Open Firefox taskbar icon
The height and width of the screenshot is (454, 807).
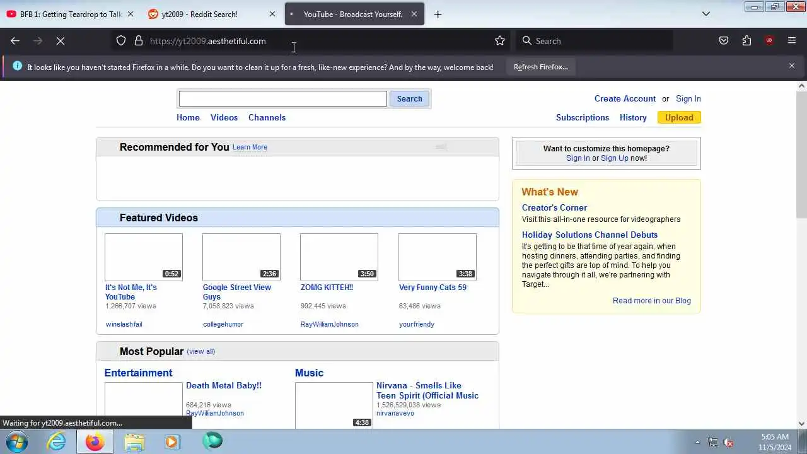pyautogui.click(x=95, y=441)
